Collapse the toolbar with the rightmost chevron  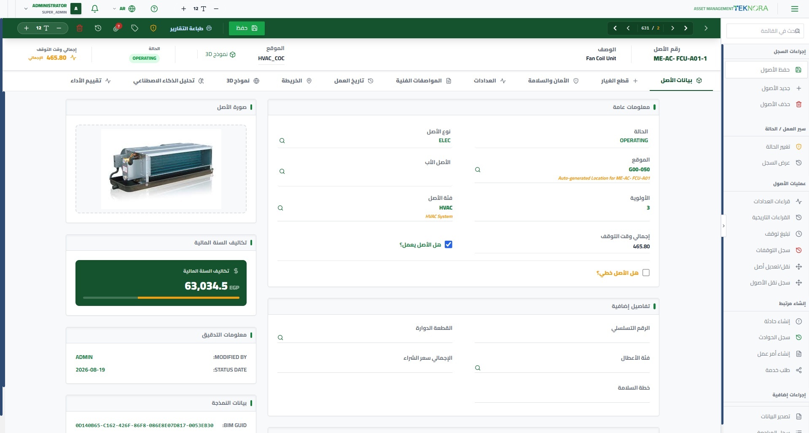[x=706, y=28]
